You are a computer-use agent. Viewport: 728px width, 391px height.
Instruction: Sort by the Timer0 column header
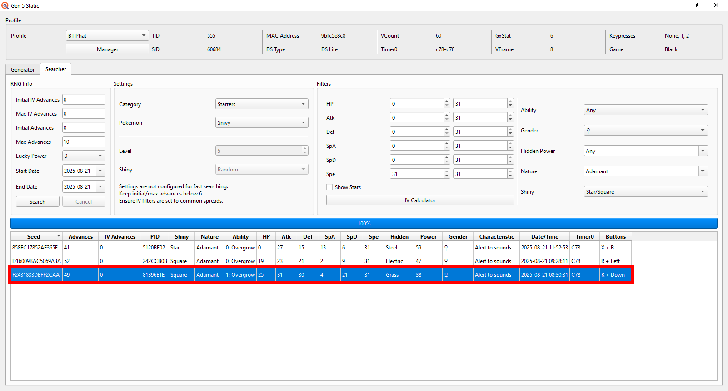tap(584, 236)
